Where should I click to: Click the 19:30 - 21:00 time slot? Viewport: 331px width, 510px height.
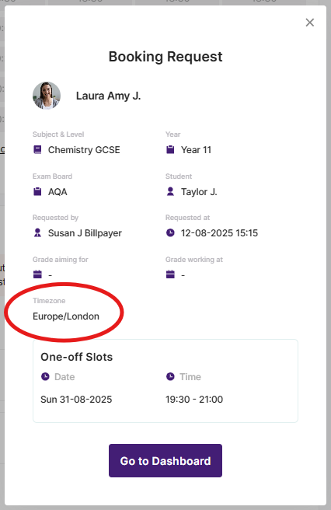pos(194,400)
